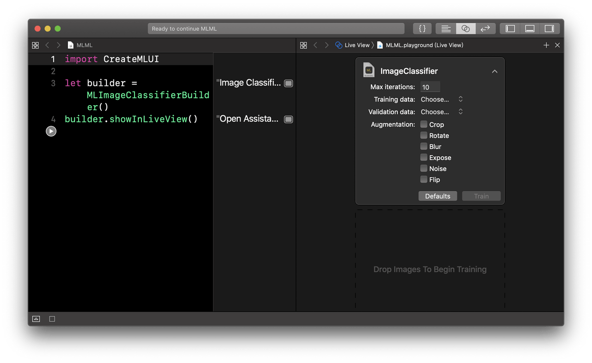Click the "Image Classifi..." result text

(x=248, y=83)
